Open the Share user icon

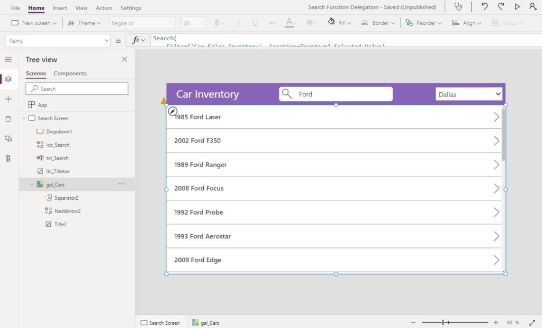(x=532, y=6)
